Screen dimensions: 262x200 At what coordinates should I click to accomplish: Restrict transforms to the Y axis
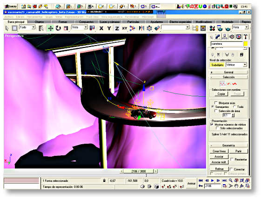pyautogui.click(x=109, y=28)
